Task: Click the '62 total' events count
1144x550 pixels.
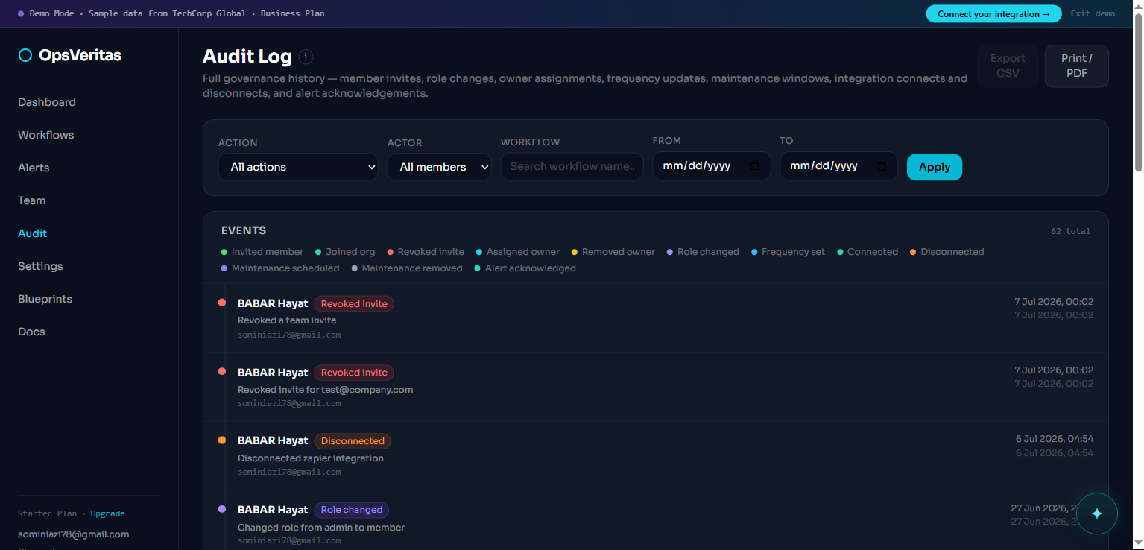Action: tap(1071, 231)
